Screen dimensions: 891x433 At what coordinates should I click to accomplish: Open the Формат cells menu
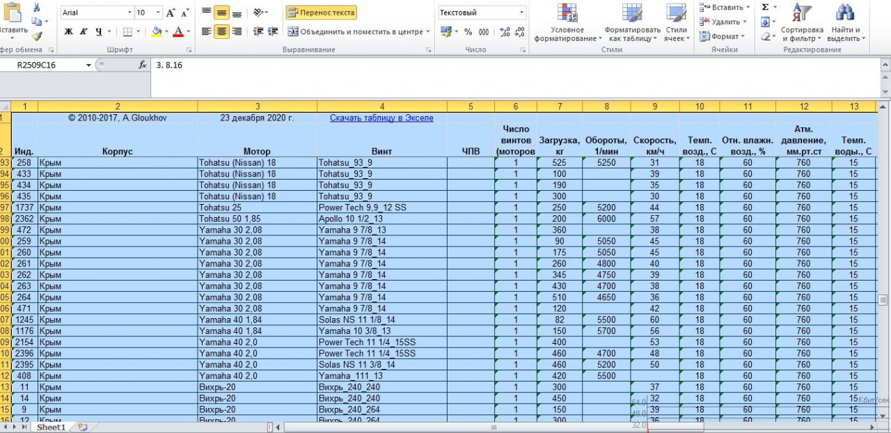722,36
